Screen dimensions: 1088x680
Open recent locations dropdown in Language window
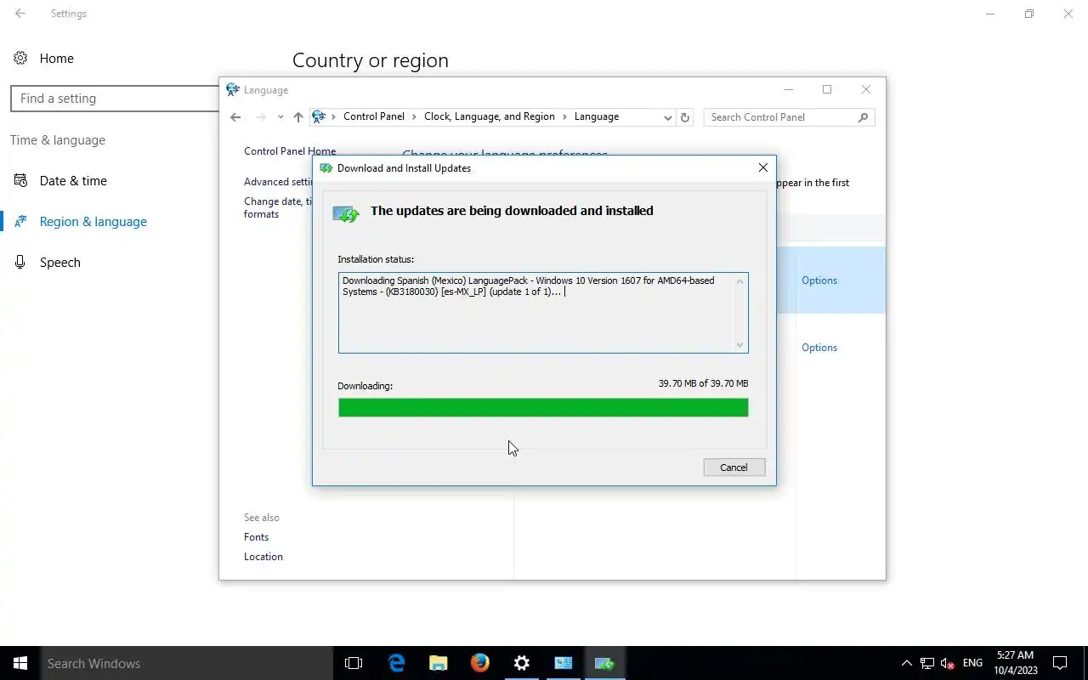280,117
